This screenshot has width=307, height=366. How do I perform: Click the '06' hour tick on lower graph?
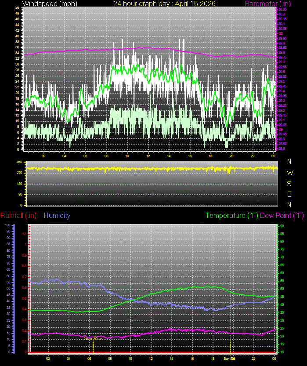pyautogui.click(x=89, y=359)
